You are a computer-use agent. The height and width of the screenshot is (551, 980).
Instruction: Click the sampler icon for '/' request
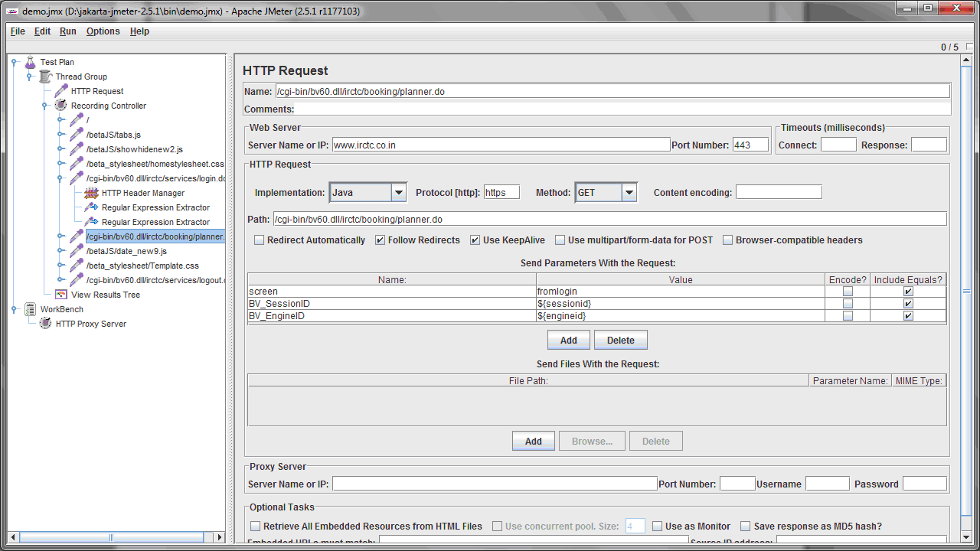click(77, 120)
